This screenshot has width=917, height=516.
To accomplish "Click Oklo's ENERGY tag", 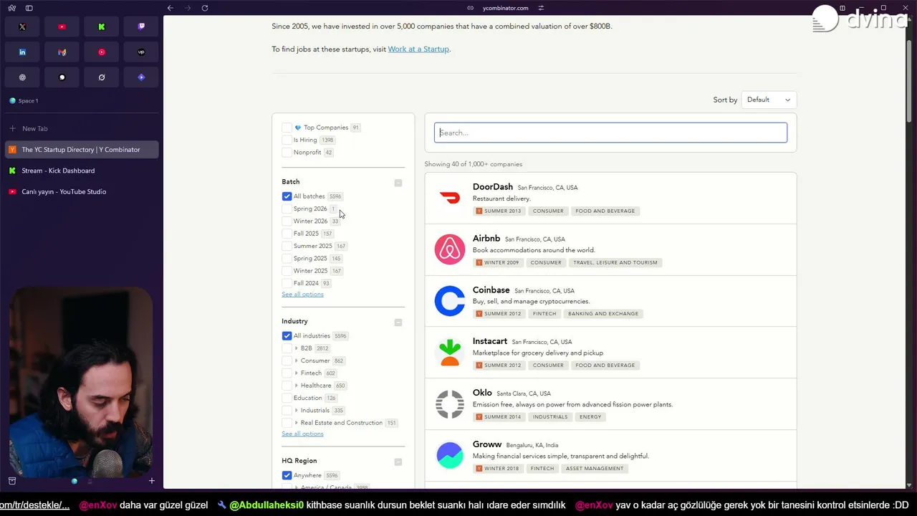I will coord(590,417).
